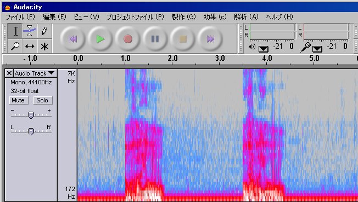Image resolution: width=358 pixels, height=202 pixels.
Task: Open the 製作 (G) menu
Action: point(184,17)
